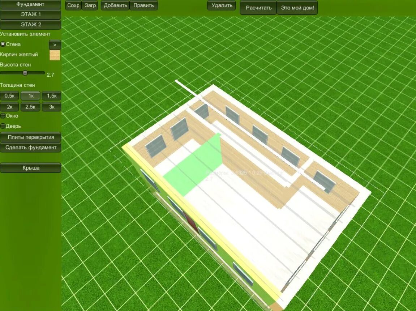
Task: Open next wall material with > arrow
Action: click(x=55, y=44)
